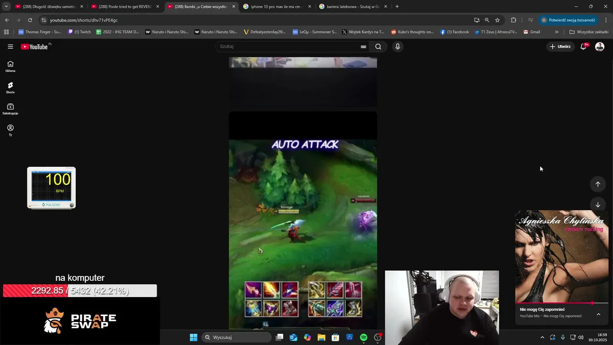This screenshot has height=345, width=613.
Task: Click the AUTO ATTACK Short video
Action: click(x=303, y=220)
